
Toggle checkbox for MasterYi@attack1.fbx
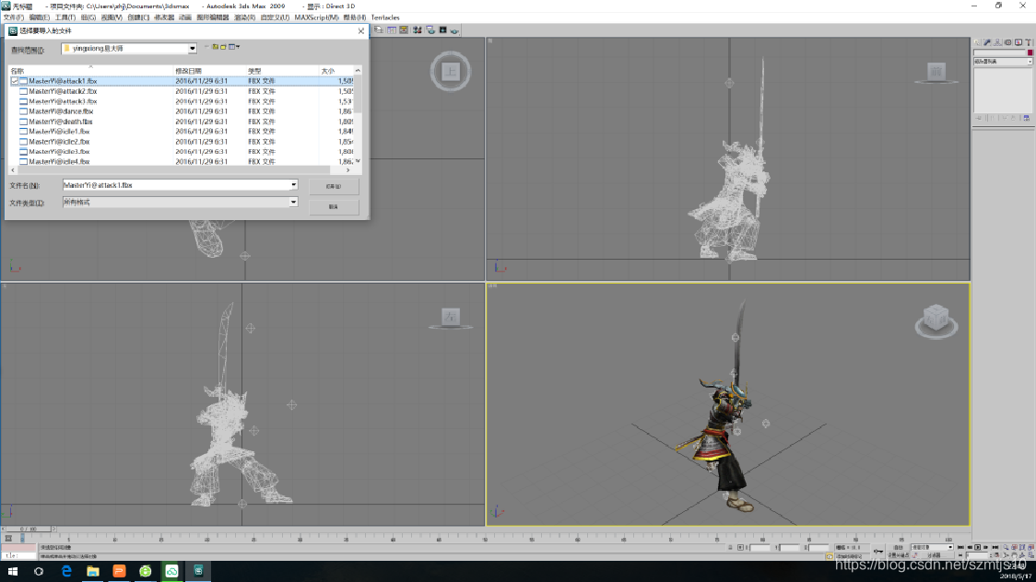tap(15, 81)
